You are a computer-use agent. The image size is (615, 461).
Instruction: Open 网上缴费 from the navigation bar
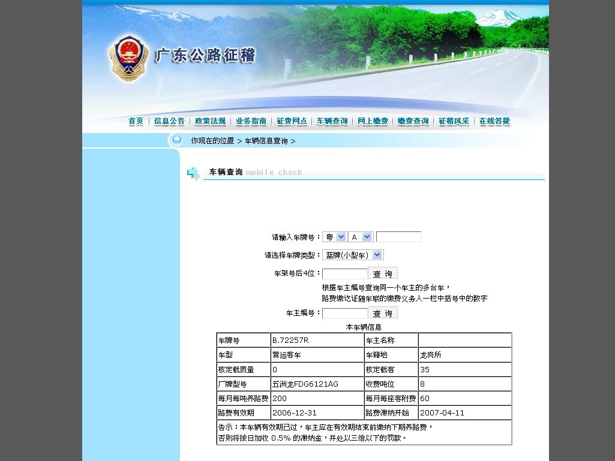tap(373, 121)
